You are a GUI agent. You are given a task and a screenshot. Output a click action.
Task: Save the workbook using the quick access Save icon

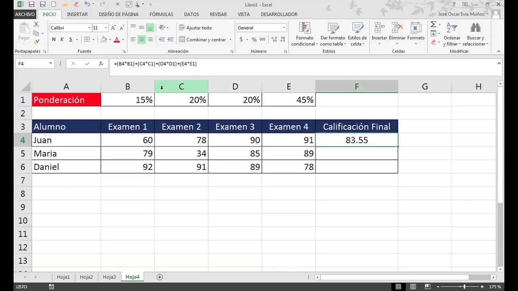pos(32,4)
